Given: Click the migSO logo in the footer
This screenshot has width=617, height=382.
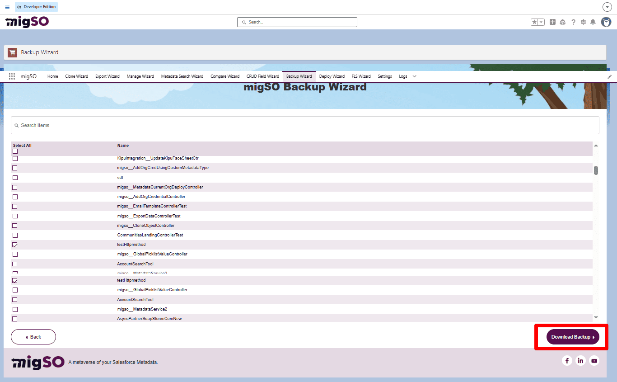Looking at the screenshot, I should coord(38,362).
